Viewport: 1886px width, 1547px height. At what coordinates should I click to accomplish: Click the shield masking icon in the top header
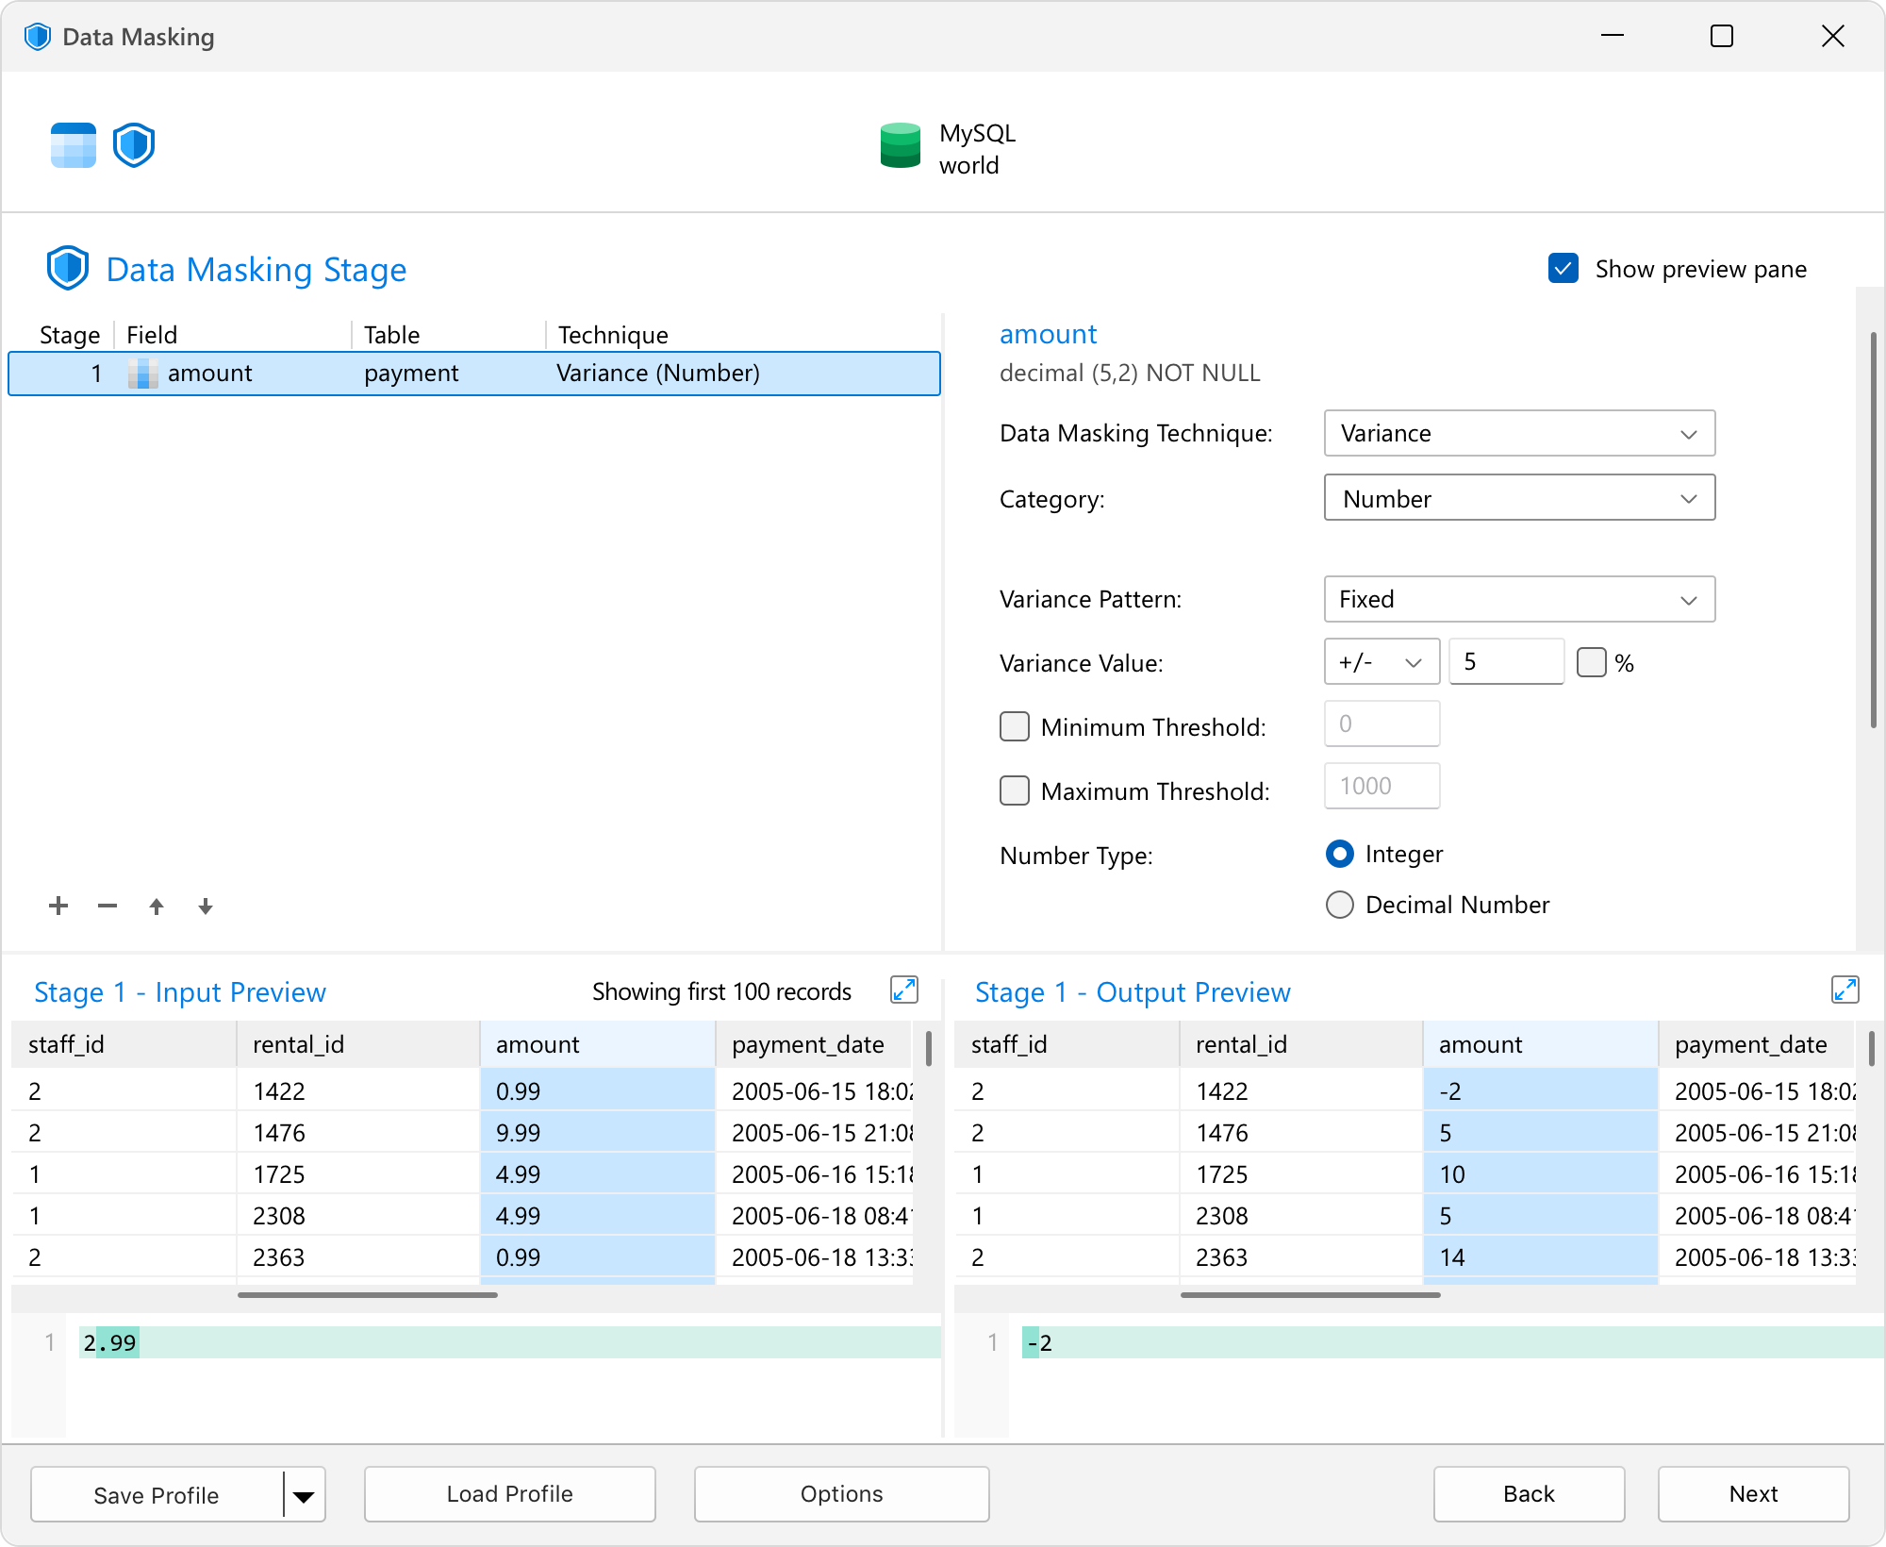point(134,145)
